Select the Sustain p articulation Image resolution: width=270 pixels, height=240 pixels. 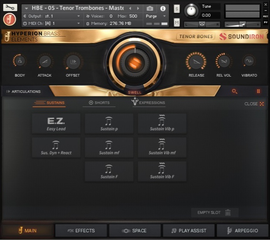(x=109, y=124)
